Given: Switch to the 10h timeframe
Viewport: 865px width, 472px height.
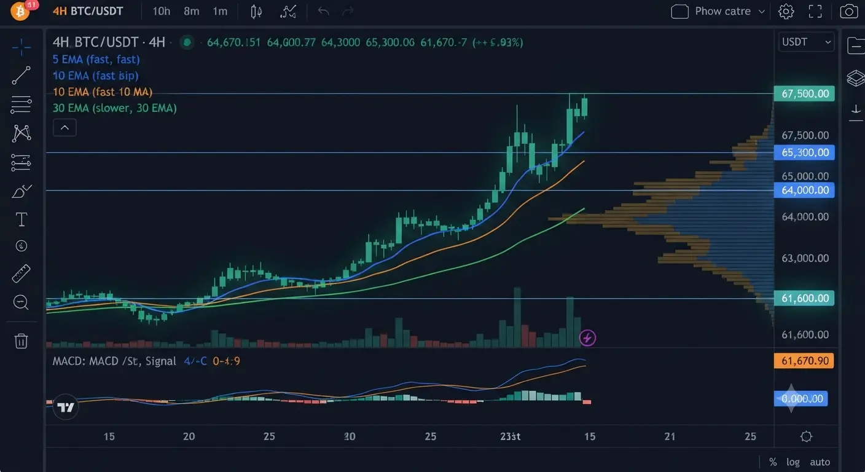Looking at the screenshot, I should 162,11.
